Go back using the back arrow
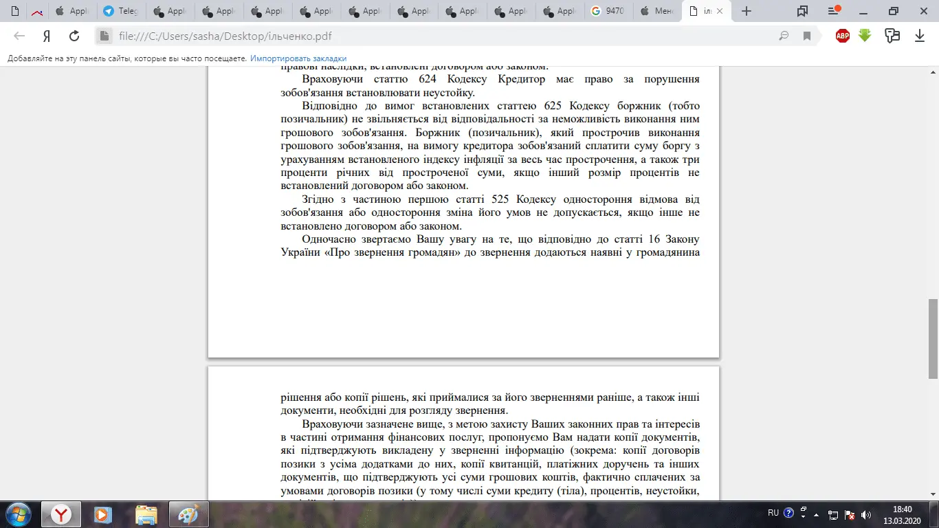The image size is (939, 528). [19, 36]
